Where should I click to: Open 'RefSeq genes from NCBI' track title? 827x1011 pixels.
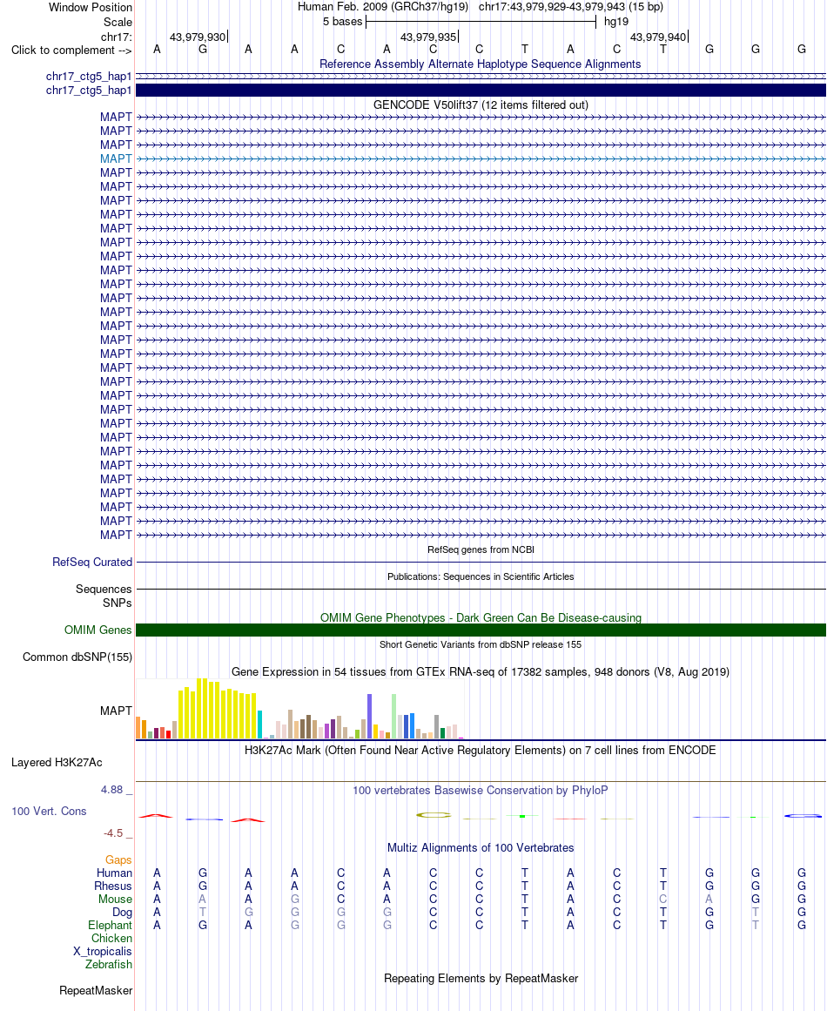(481, 549)
